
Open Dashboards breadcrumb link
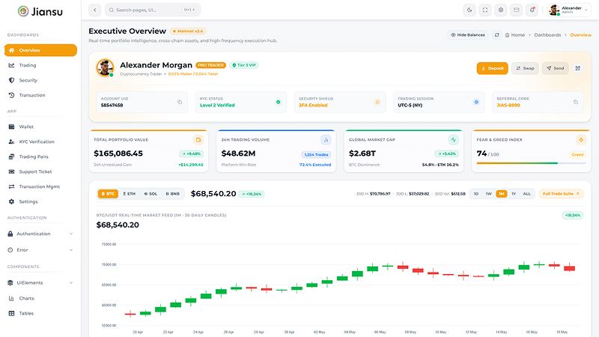547,34
